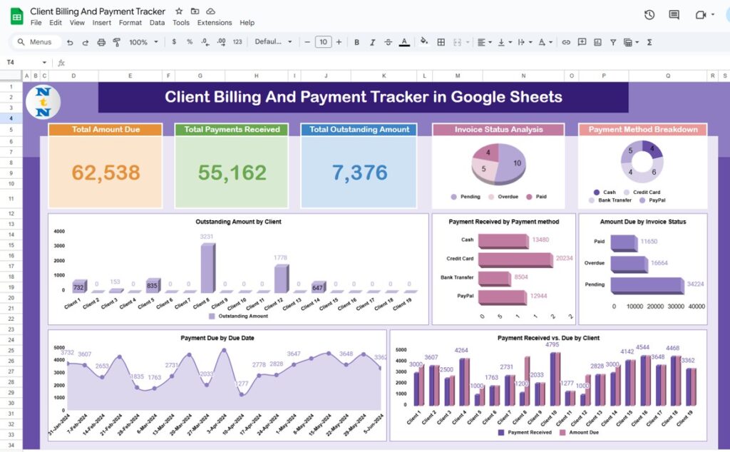730x452 pixels.
Task: Check the cloud save status icon
Action: click(x=210, y=11)
